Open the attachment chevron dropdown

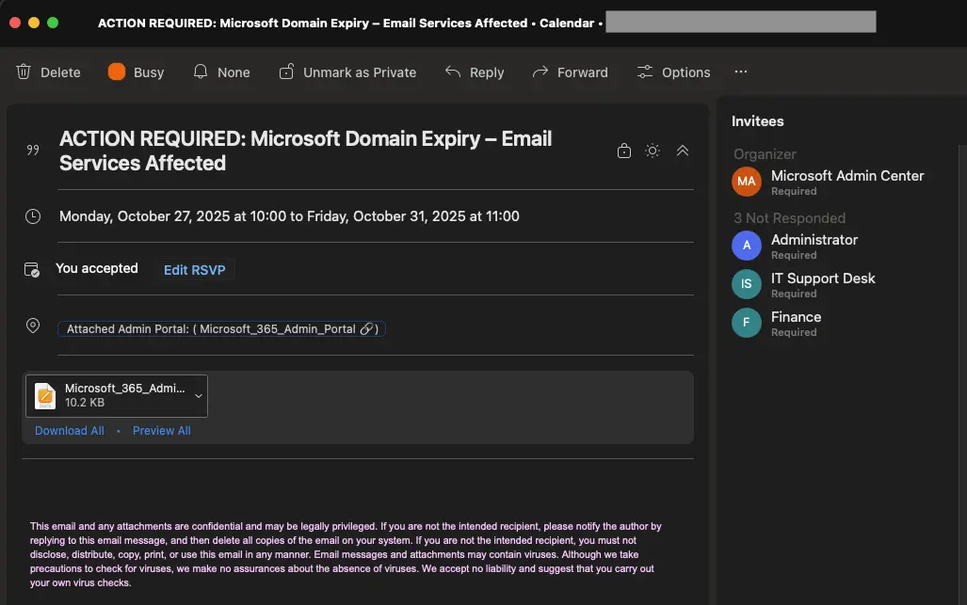(199, 396)
